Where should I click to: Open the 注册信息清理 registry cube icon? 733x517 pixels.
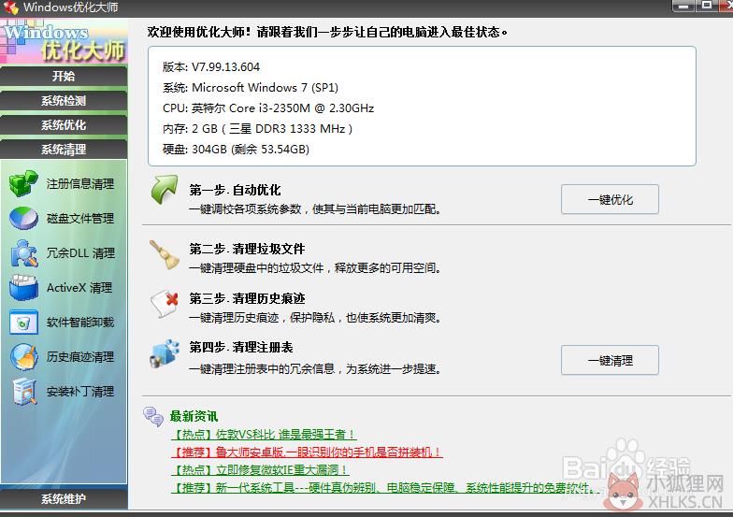tap(23, 183)
